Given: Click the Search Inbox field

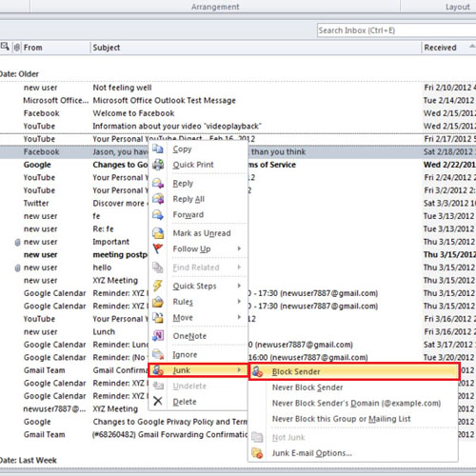Looking at the screenshot, I should 396,30.
